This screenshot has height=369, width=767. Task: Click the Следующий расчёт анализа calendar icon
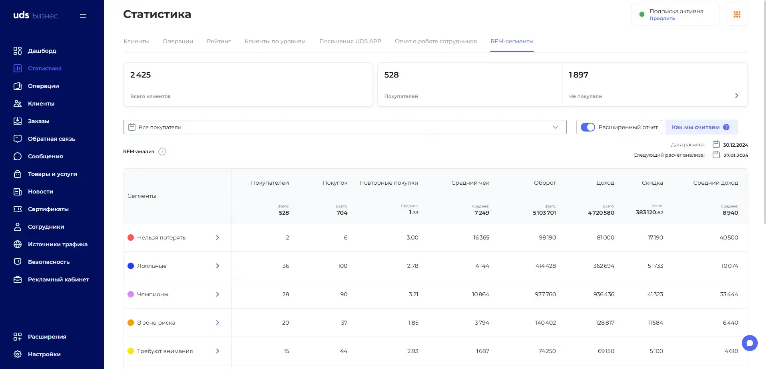pyautogui.click(x=716, y=155)
